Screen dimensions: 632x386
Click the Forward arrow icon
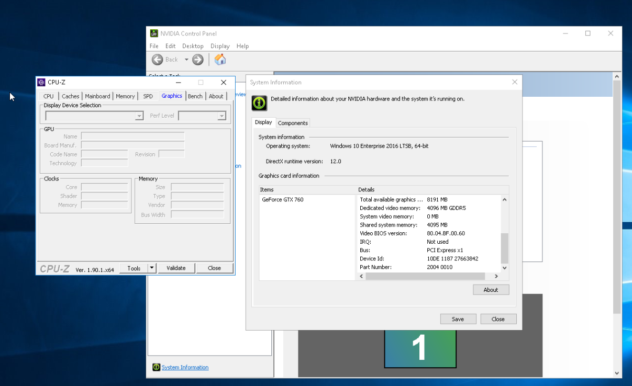(197, 60)
